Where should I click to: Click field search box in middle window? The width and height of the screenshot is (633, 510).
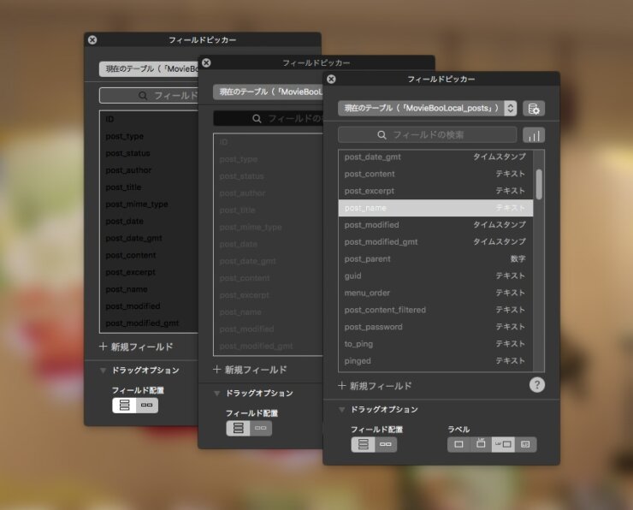pos(268,119)
